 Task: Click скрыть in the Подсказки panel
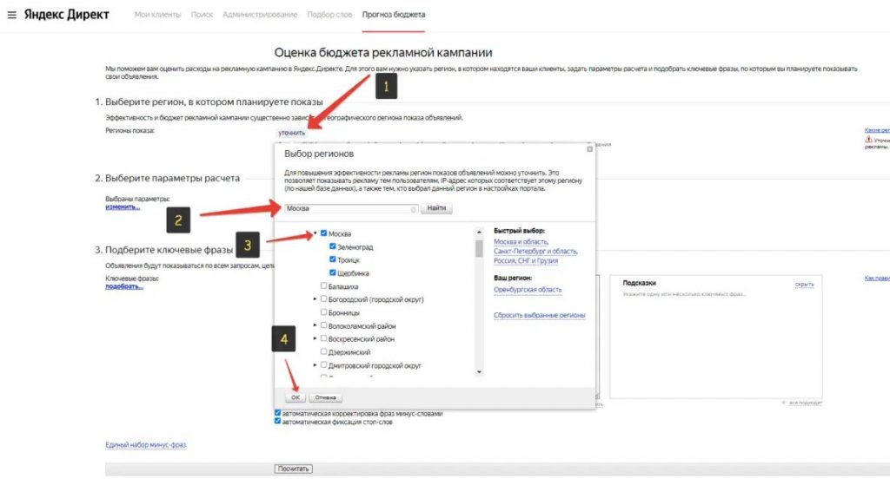pos(804,284)
